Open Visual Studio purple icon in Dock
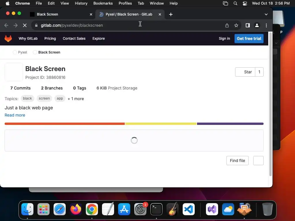 [212, 209]
